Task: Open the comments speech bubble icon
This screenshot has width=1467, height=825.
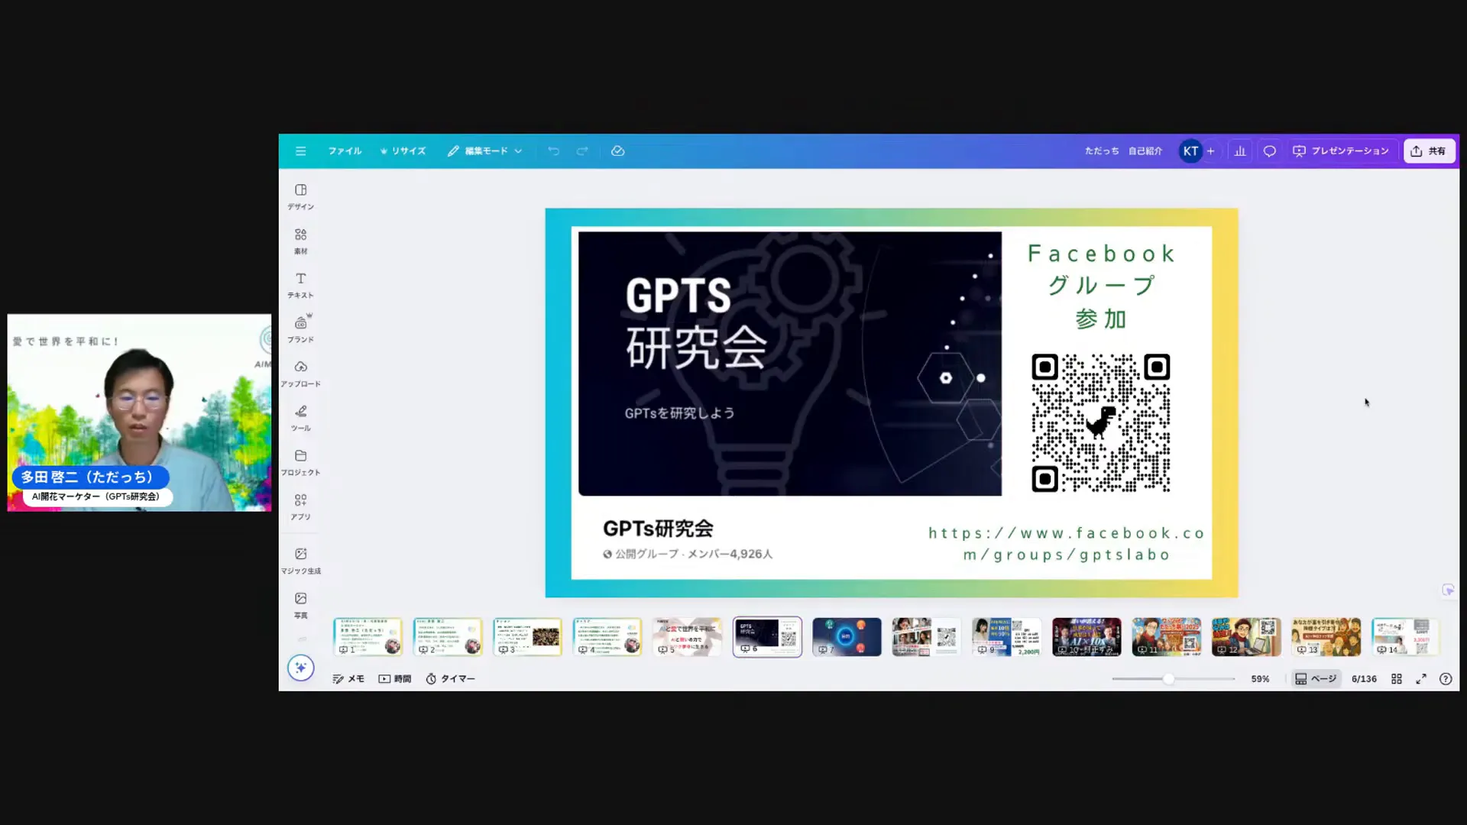Action: pos(1269,151)
